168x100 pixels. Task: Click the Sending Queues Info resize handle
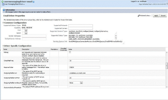coord(124,43)
